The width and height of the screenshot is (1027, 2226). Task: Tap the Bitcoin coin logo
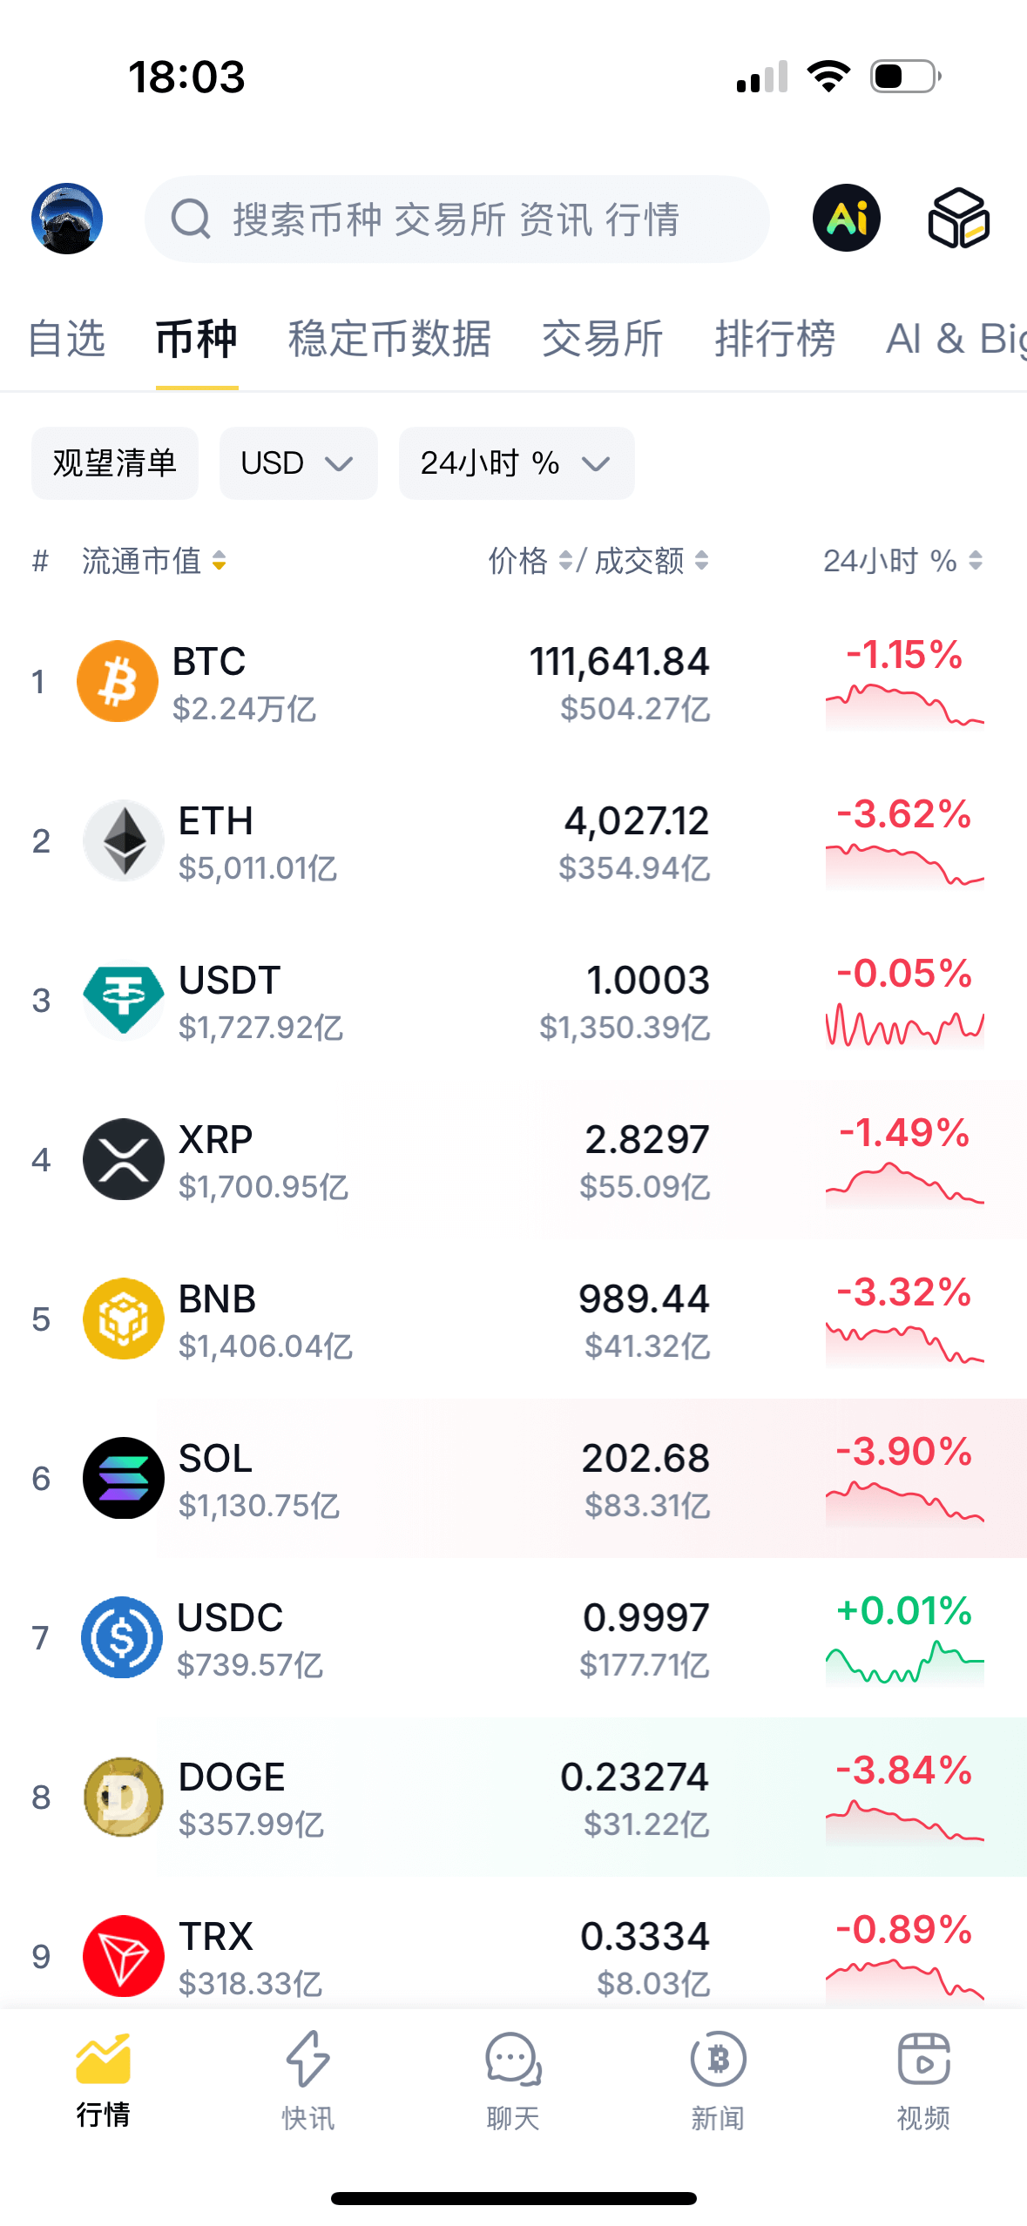118,682
